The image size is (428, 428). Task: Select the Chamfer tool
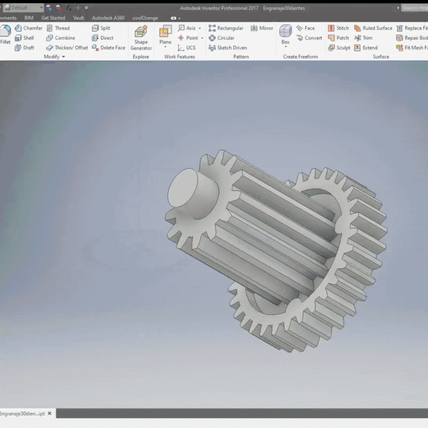tap(28, 28)
